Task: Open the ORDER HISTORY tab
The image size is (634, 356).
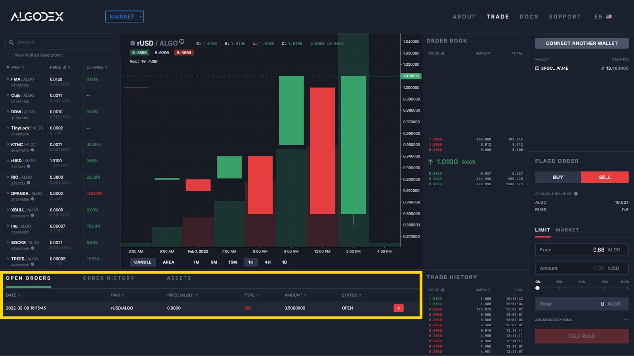Action: point(109,278)
